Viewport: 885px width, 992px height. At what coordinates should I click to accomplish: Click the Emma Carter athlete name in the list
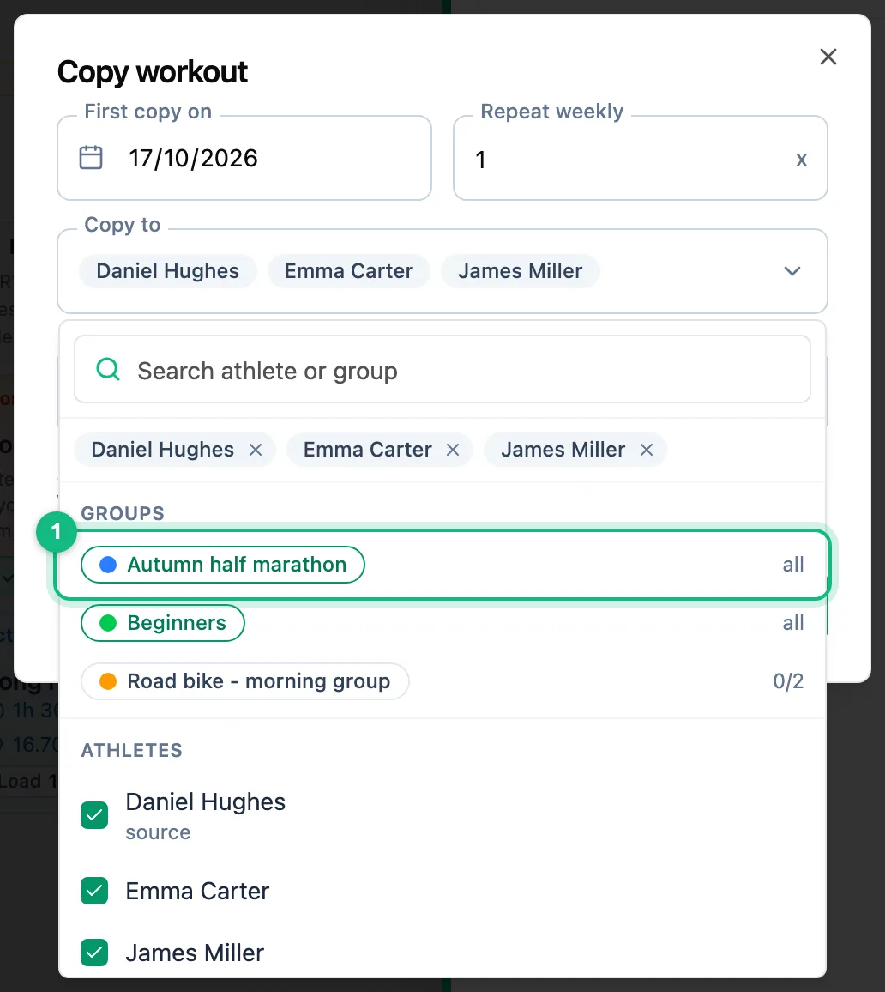point(197,891)
